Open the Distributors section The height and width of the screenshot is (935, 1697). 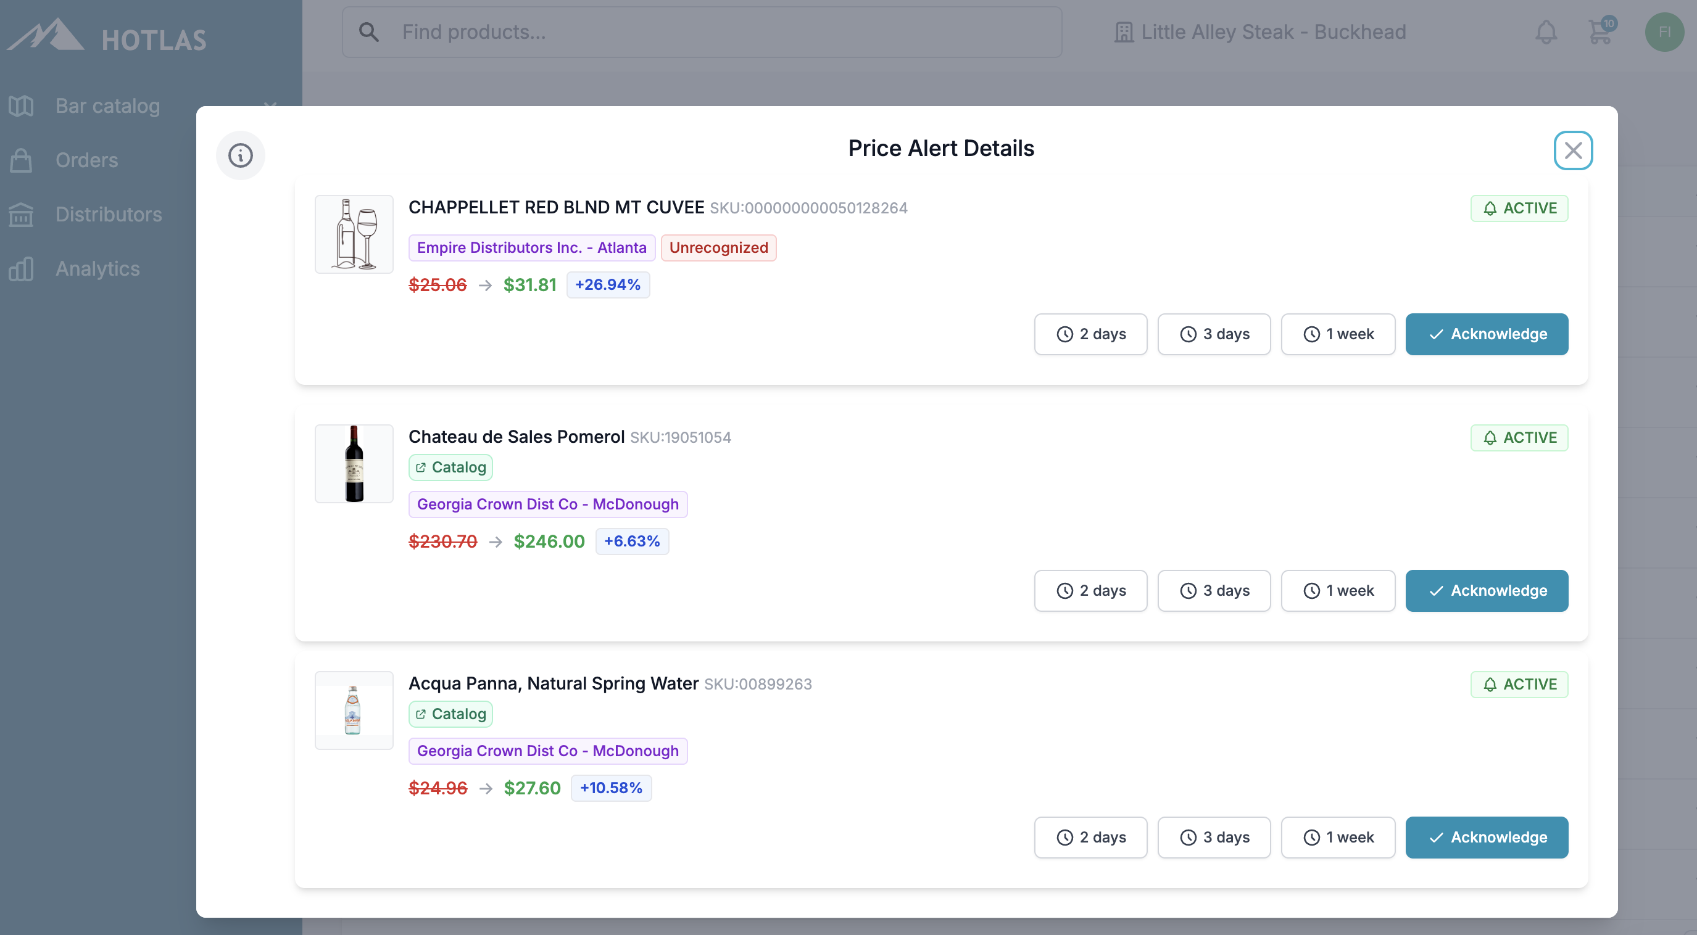(109, 214)
